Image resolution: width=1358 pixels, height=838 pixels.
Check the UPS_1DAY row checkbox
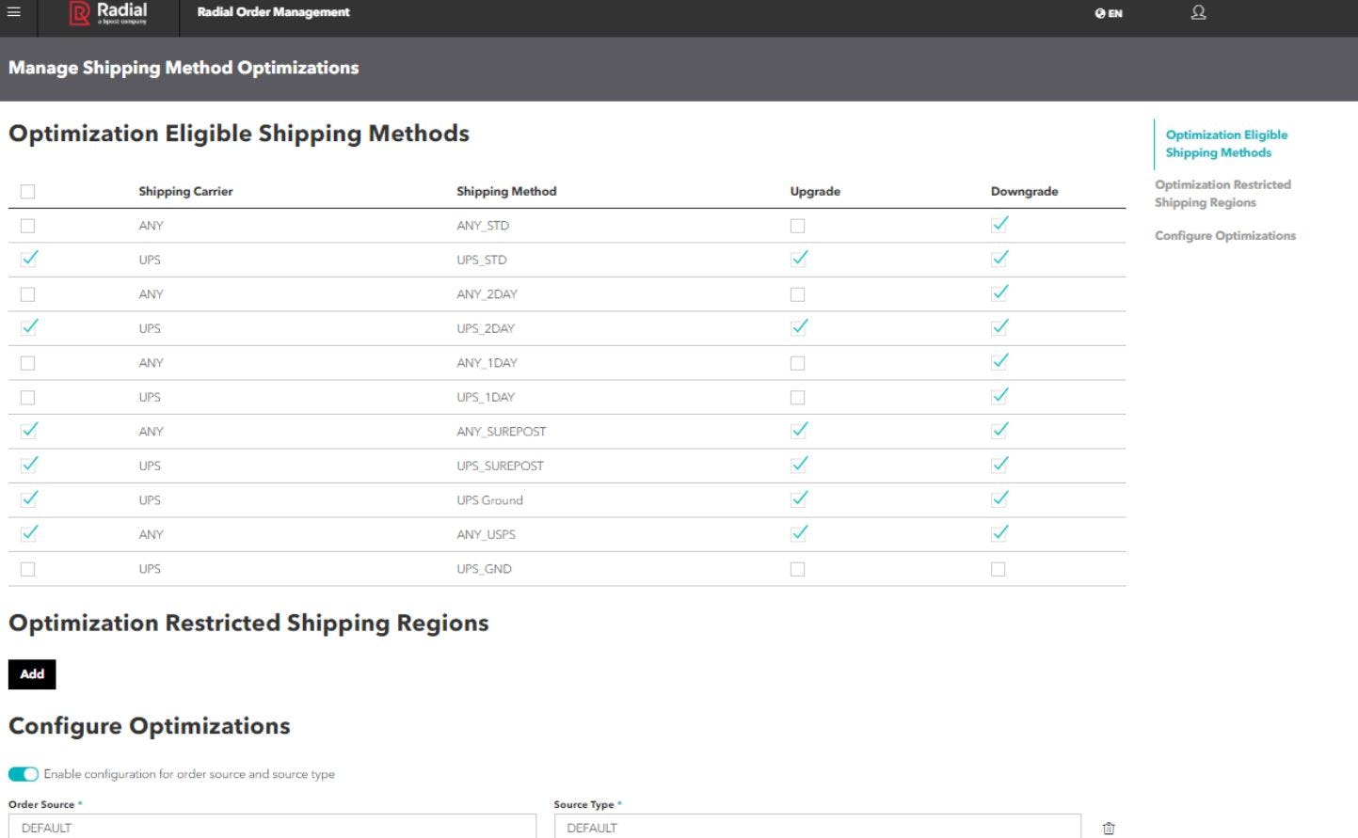click(x=28, y=396)
